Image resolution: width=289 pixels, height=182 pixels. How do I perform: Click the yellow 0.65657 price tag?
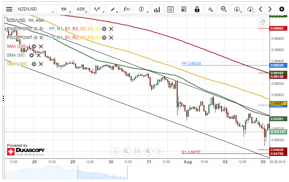pyautogui.click(x=278, y=103)
